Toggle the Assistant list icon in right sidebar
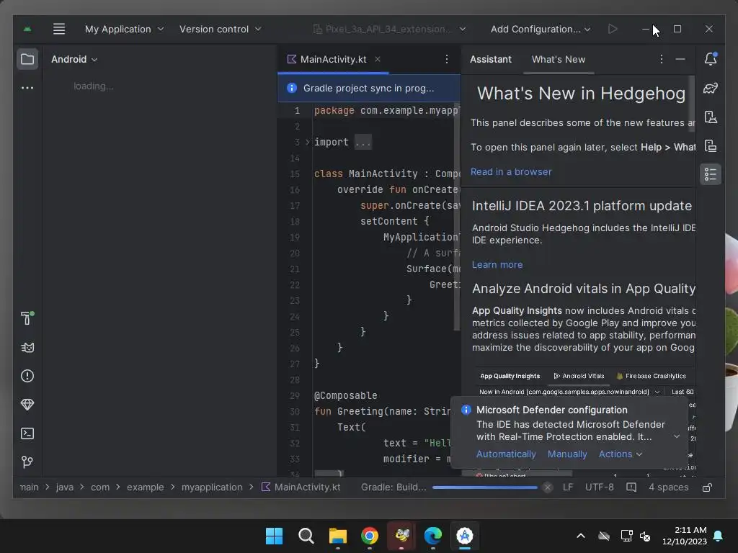The image size is (738, 553). pos(711,174)
